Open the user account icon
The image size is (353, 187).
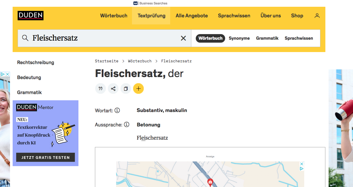[317, 16]
